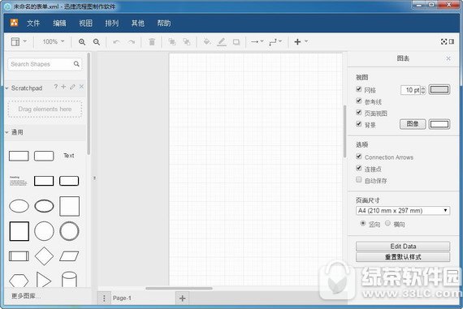Click the zoom out magnifier icon
This screenshot has width=463, height=309.
[97, 42]
